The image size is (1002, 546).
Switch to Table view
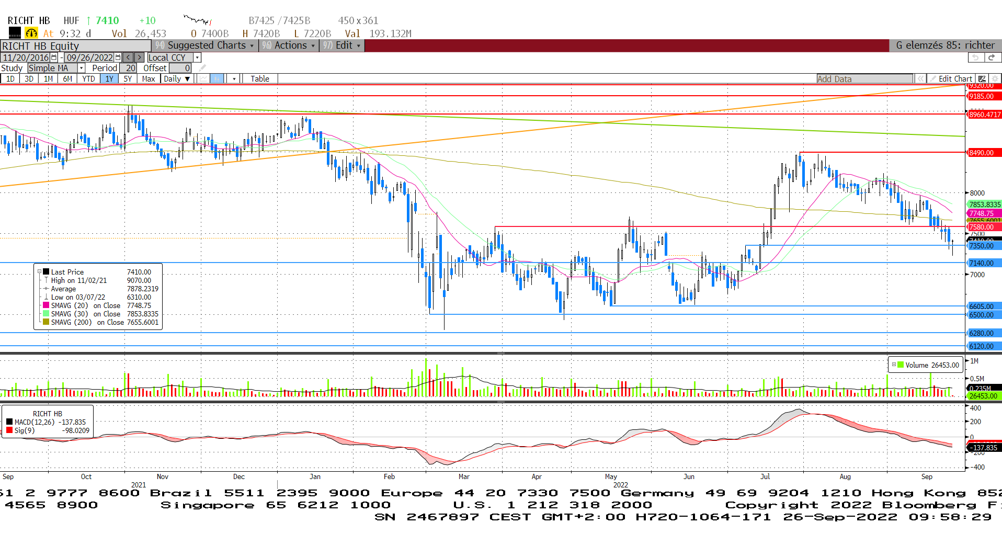(x=260, y=79)
